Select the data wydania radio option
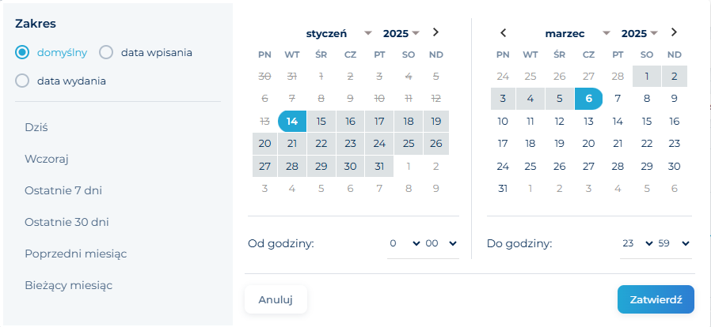 (23, 81)
